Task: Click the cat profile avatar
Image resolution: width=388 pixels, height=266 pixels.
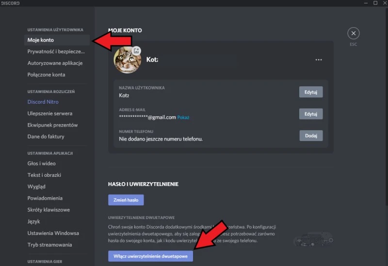Action: [127, 60]
